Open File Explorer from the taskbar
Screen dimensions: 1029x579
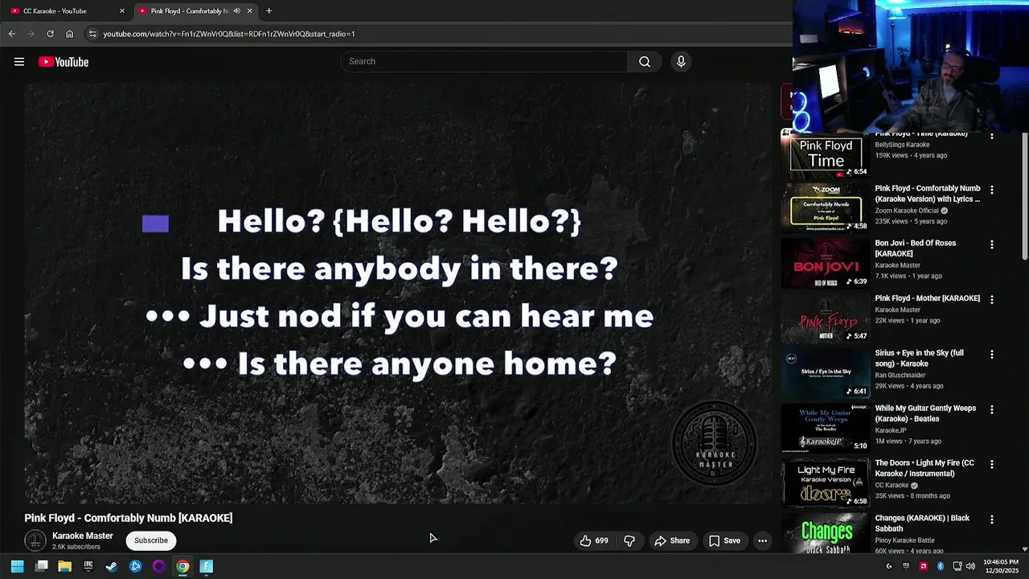(x=65, y=566)
